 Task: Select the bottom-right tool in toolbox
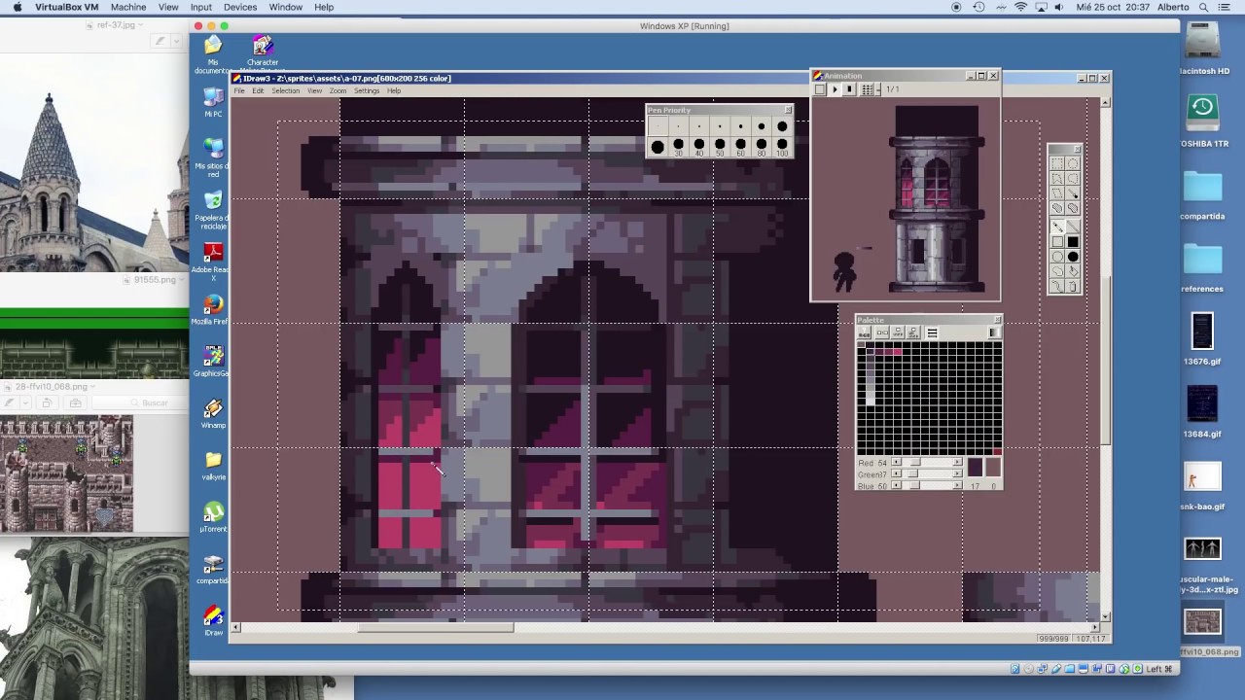[1073, 285]
